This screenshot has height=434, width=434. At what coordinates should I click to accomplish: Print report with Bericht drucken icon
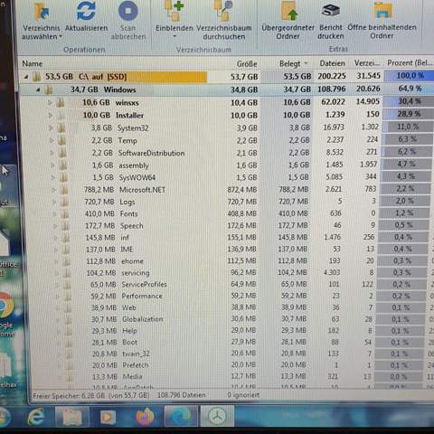[x=331, y=11]
